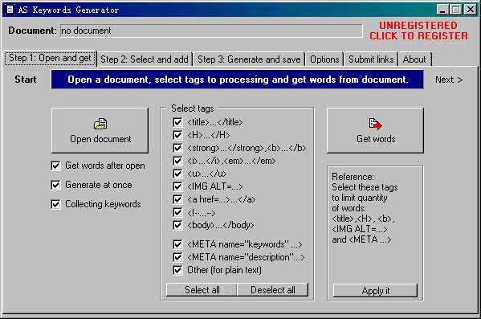Click the Deselect all button

click(x=273, y=290)
